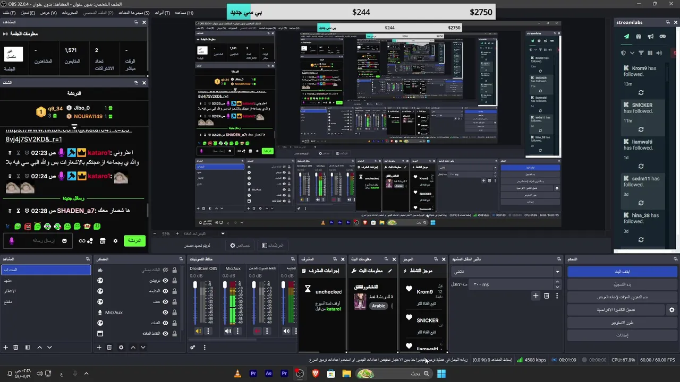Click Start Recording button in Controls
The height and width of the screenshot is (382, 680).
[622, 284]
